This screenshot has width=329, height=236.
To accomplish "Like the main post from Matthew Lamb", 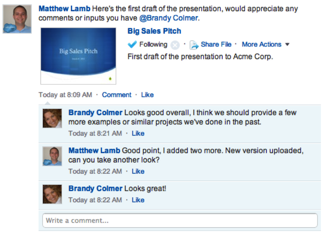I will click(147, 95).
